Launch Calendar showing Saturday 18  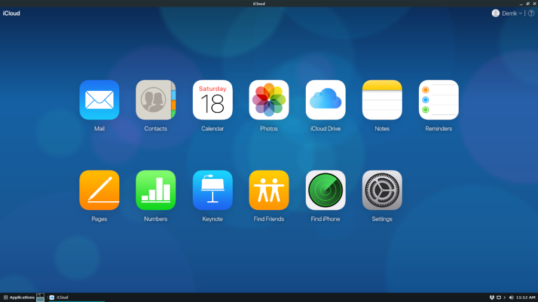(x=212, y=100)
